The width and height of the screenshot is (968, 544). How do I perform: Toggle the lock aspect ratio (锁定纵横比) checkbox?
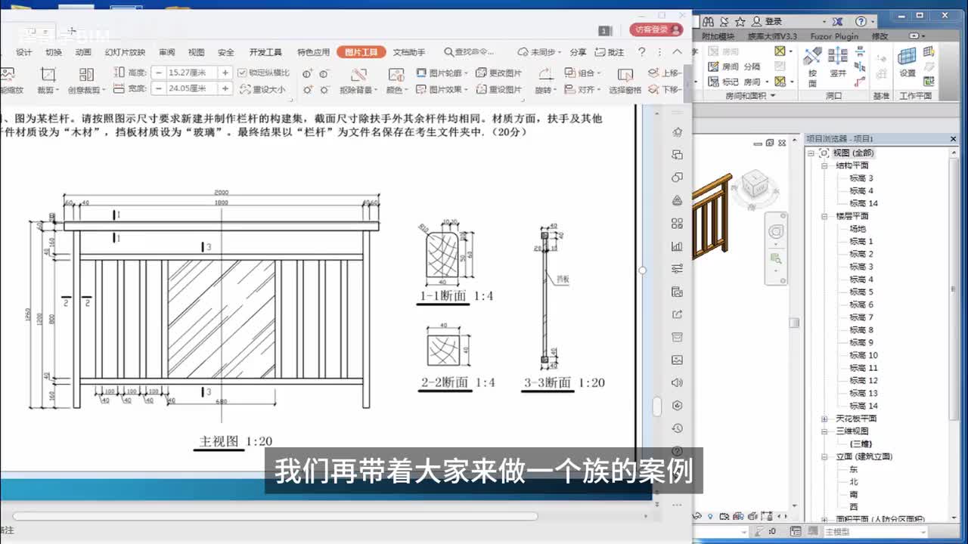(x=243, y=73)
